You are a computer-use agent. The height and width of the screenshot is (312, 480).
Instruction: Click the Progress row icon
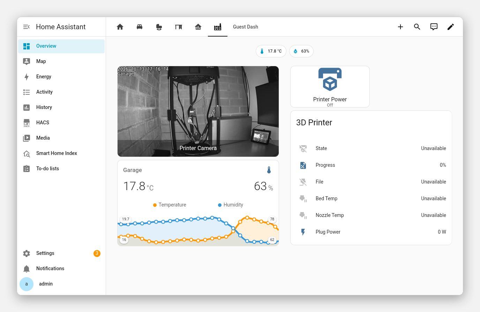click(x=303, y=165)
